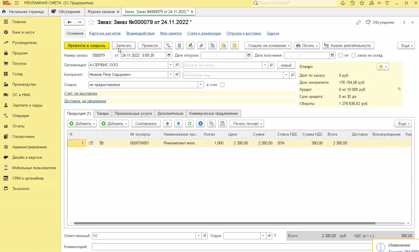
Task: Toggle the в счет checkbox
Action: click(222, 85)
